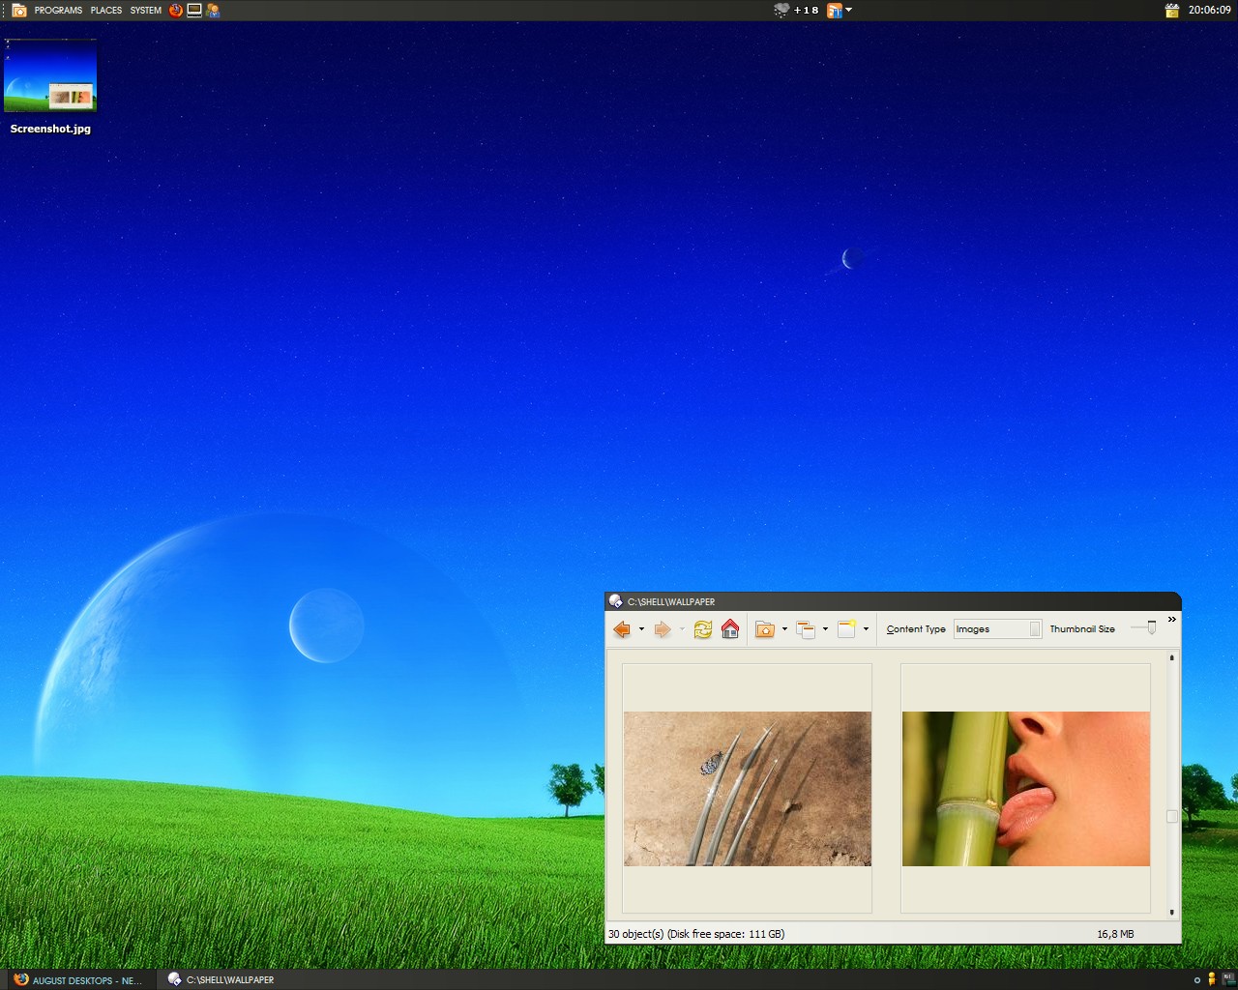Click the clock showing 20:06:09
This screenshot has height=990, width=1238.
coord(1209,10)
